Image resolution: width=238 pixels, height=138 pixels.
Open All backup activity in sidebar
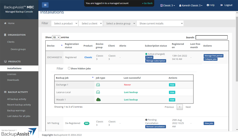click(17, 99)
